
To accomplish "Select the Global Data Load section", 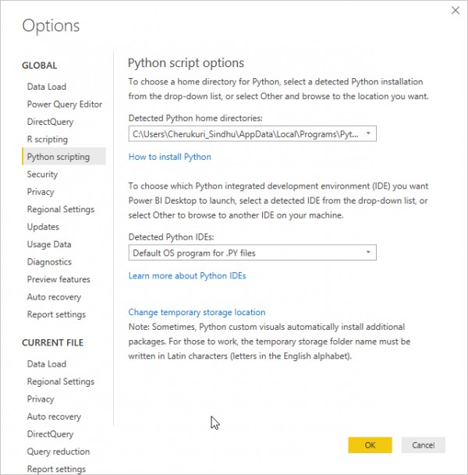I will (47, 87).
